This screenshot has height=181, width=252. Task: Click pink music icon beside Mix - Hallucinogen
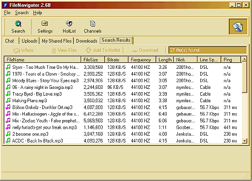pos(8,114)
